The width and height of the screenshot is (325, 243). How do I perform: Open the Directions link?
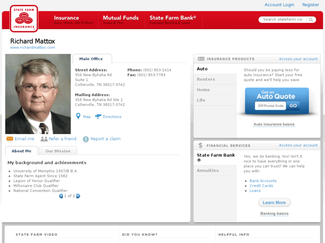[112, 117]
